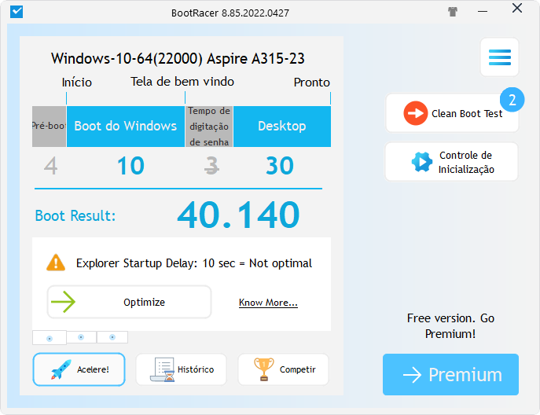Start the Clean Boot Test
This screenshot has height=415, width=540.
click(x=451, y=113)
